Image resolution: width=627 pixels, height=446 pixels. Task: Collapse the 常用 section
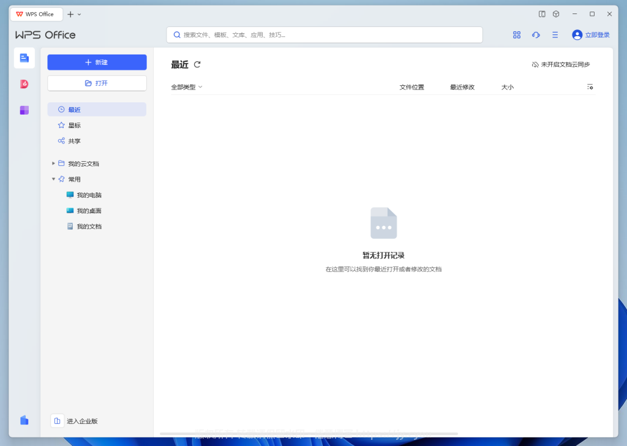click(x=54, y=180)
